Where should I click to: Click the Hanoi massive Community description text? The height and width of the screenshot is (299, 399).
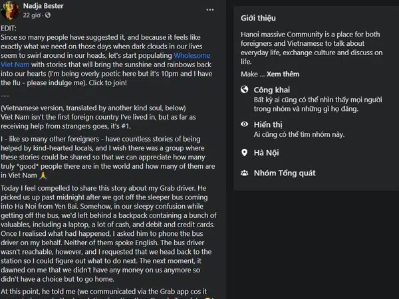coord(311,48)
